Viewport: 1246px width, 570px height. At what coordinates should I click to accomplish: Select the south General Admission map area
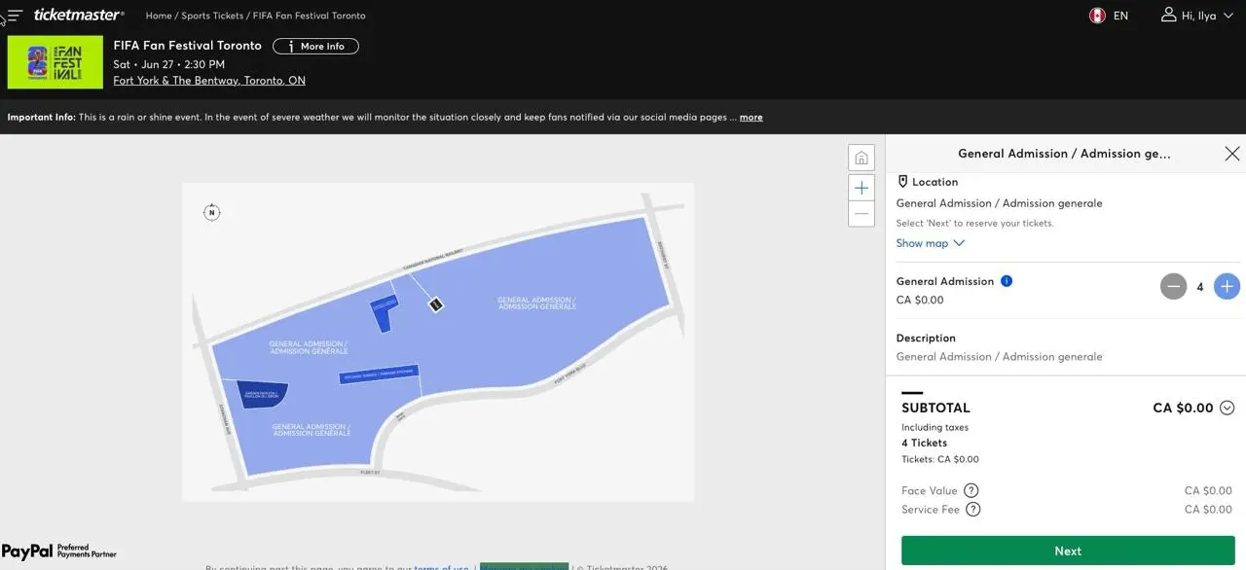(x=311, y=429)
